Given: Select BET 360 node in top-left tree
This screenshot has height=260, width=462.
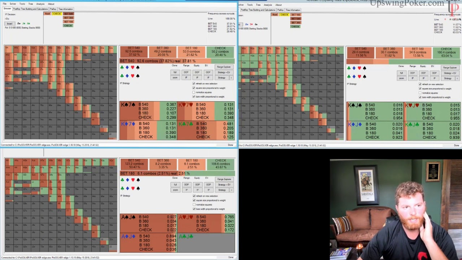Looking at the screenshot, I should (69, 18).
